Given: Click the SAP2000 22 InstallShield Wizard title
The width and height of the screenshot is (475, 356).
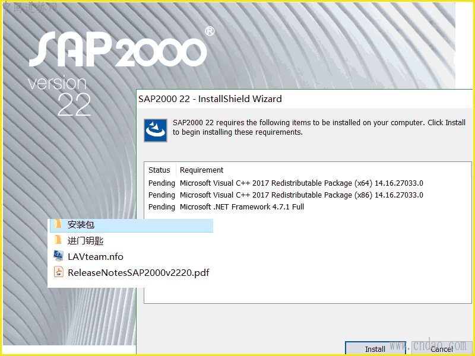Looking at the screenshot, I should tap(210, 99).
